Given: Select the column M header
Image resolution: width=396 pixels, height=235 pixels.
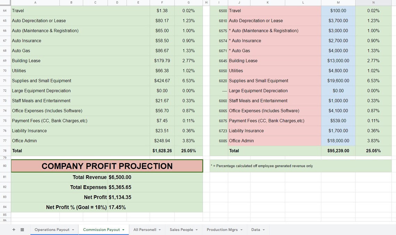Looking at the screenshot, I should [x=338, y=2].
